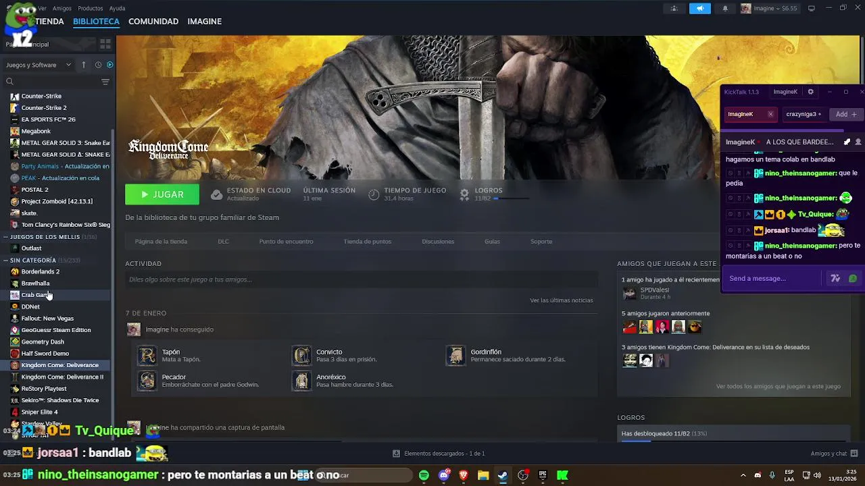Select Kingdom Come: Deliverance II entry
The image size is (865, 486).
coord(62,377)
